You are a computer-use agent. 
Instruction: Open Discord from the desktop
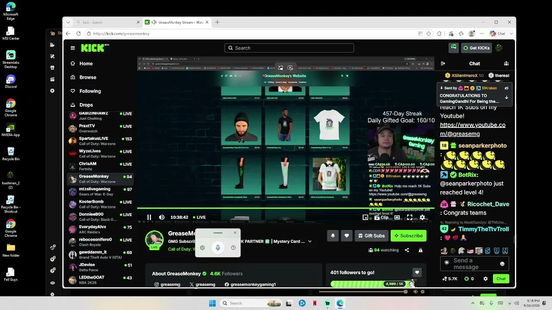pos(11,81)
